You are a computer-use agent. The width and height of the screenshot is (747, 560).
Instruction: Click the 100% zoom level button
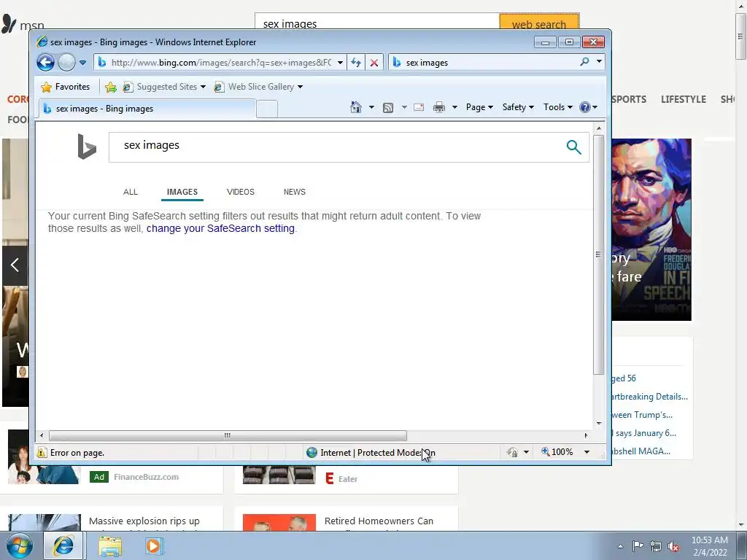coord(557,452)
